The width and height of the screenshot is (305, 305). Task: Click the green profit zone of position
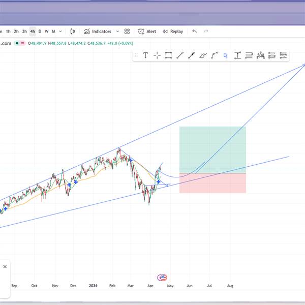coord(212,149)
